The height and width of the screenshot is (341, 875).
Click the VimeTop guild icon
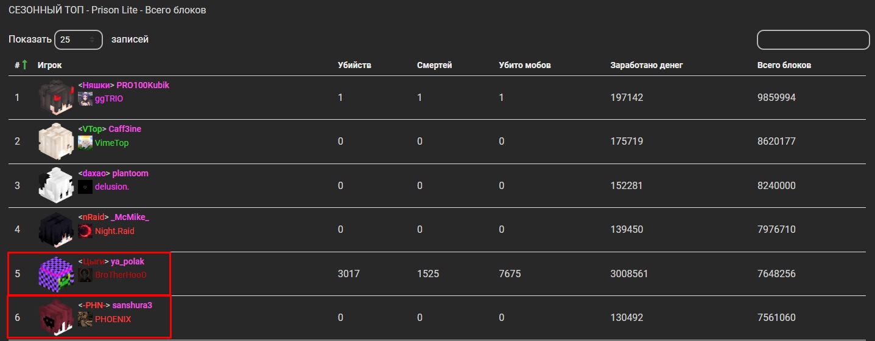click(85, 143)
